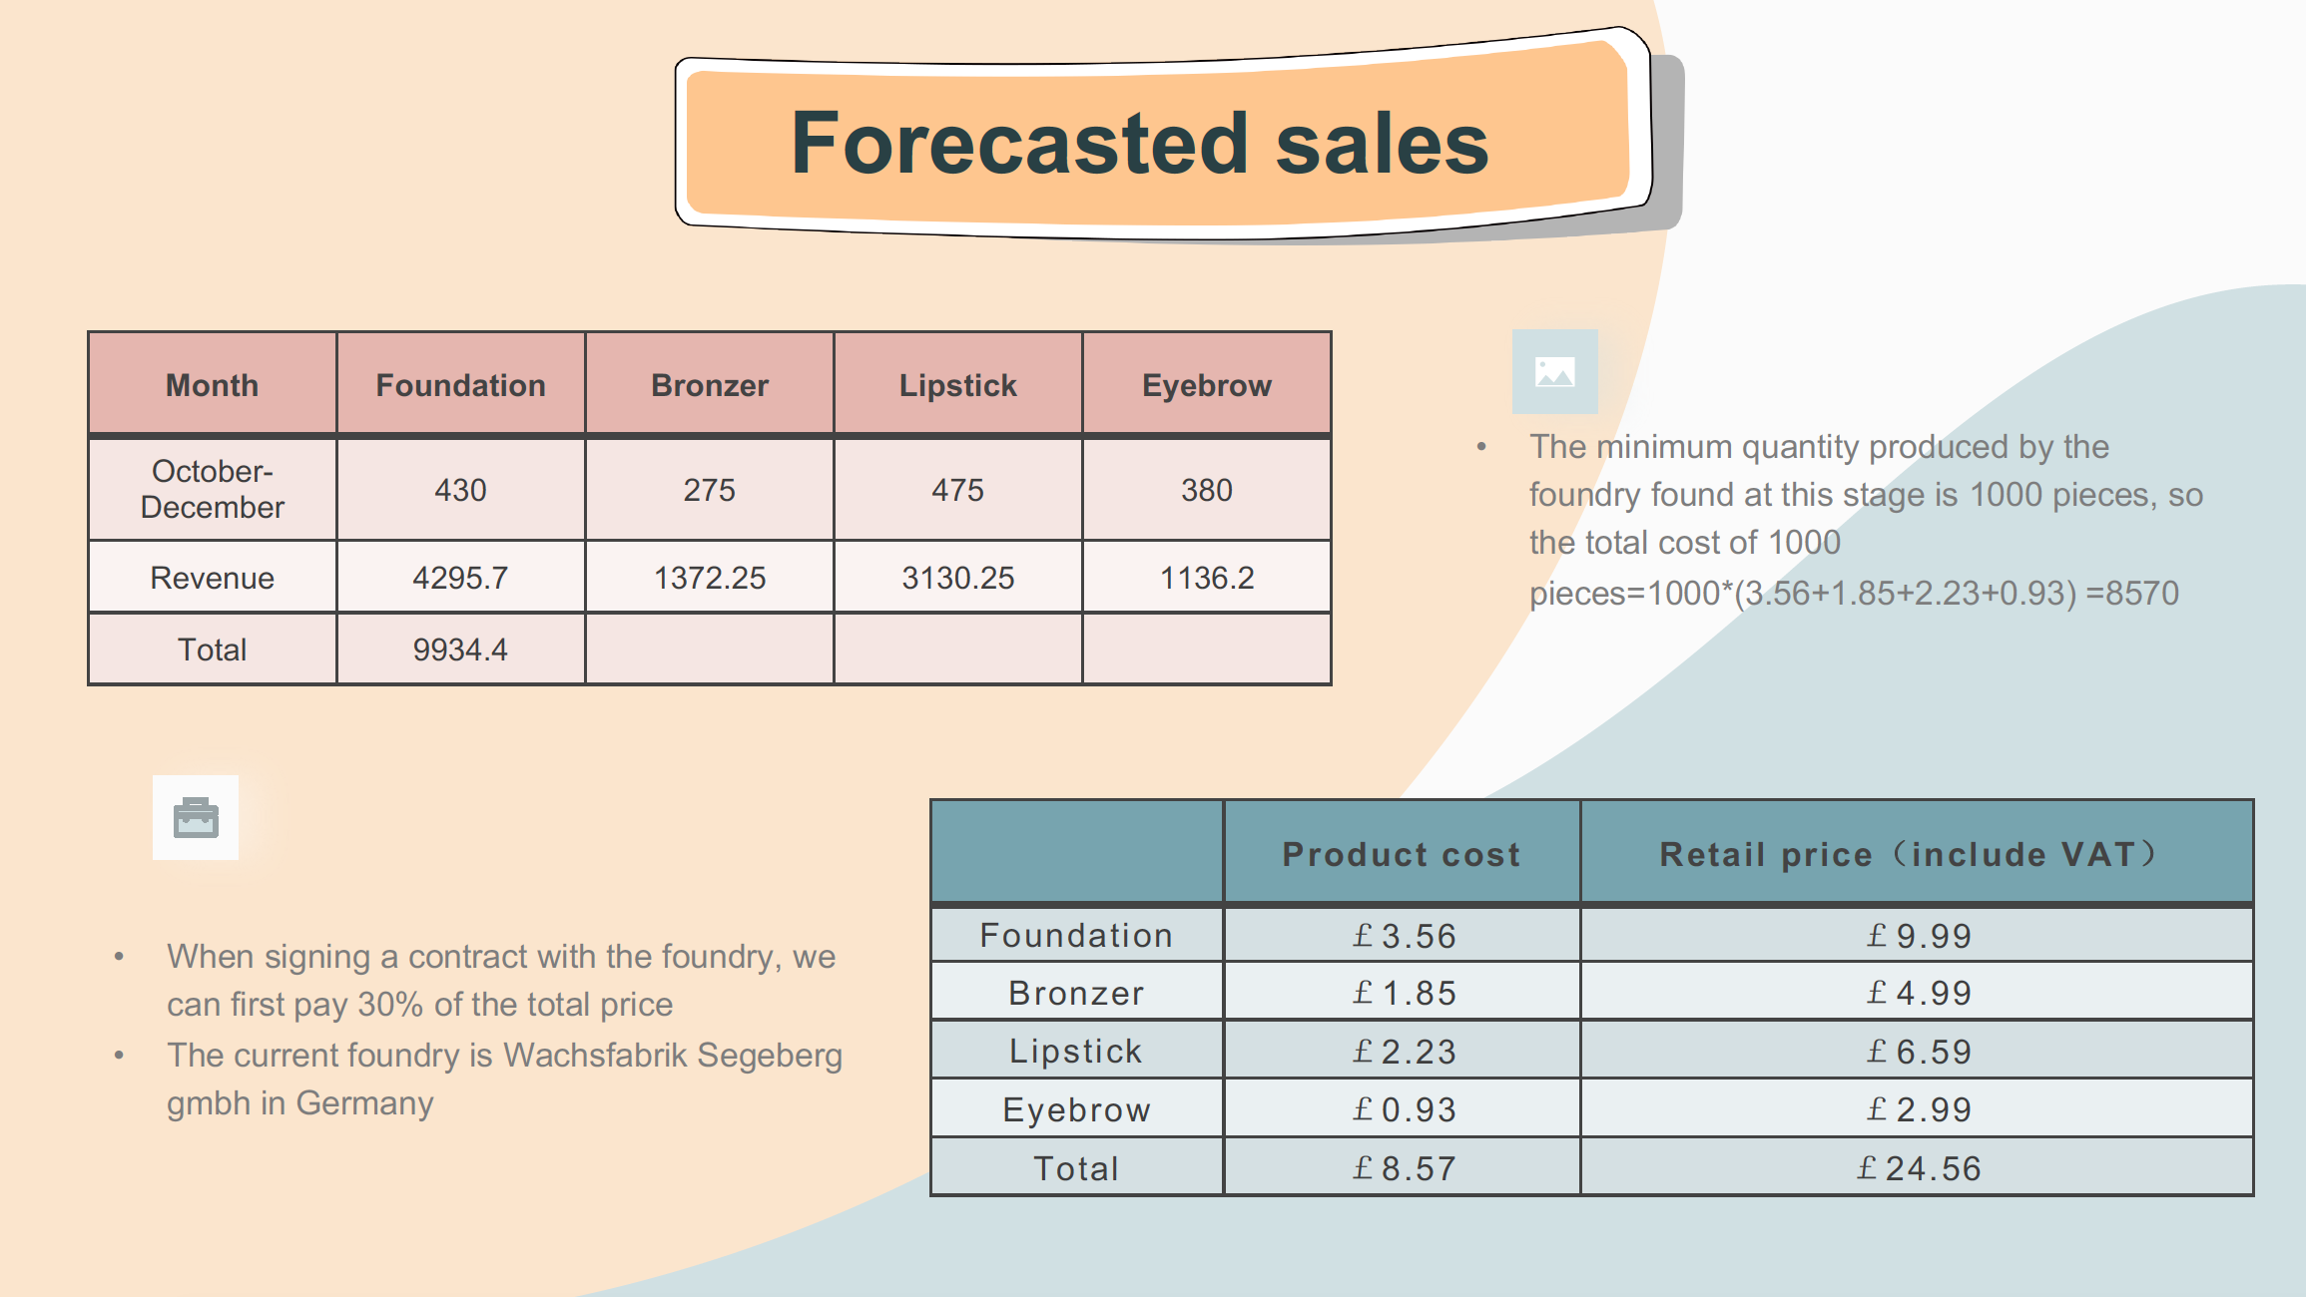Select the Forecasted sales title banner
The image size is (2306, 1297).
click(x=1163, y=135)
